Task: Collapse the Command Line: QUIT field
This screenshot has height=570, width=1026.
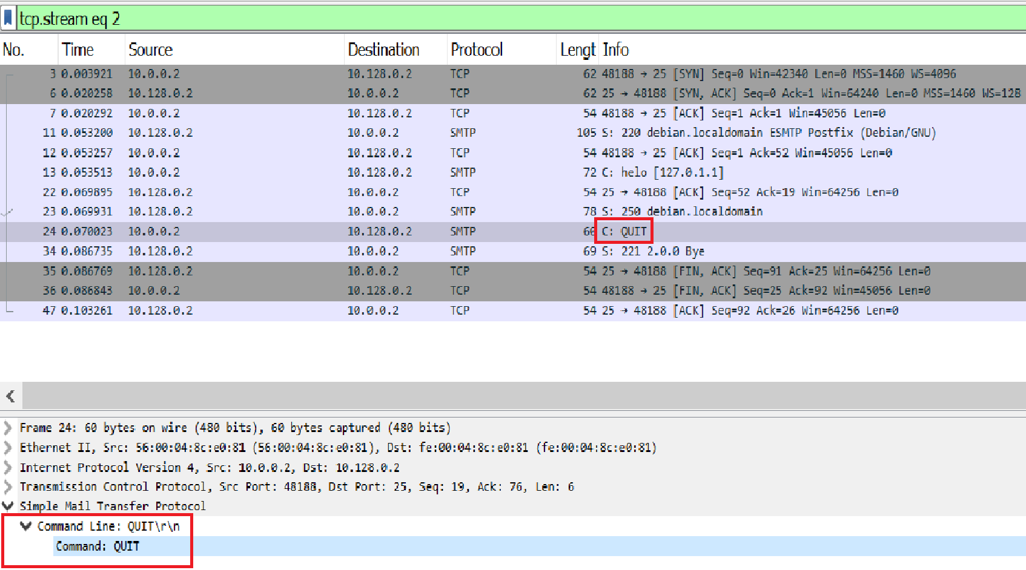Action: [x=26, y=526]
